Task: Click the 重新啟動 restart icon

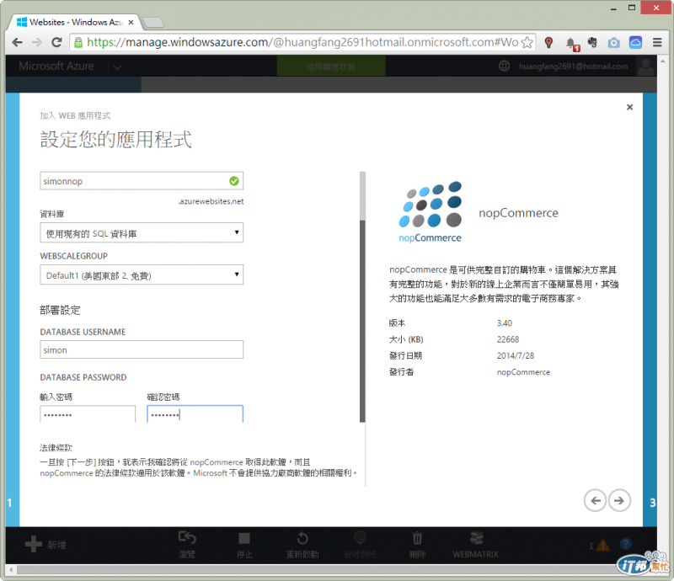Action: click(x=302, y=538)
